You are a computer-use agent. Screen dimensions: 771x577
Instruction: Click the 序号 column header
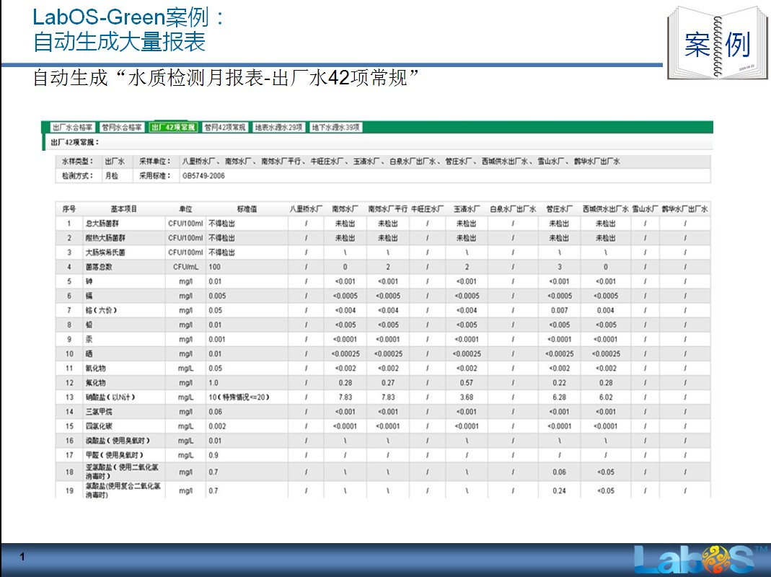(x=69, y=209)
